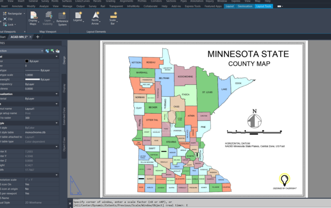Viewport: 331px width, 208px height.
Task: Click the Toggle PICKADD icon in Properties
Action: point(58,51)
